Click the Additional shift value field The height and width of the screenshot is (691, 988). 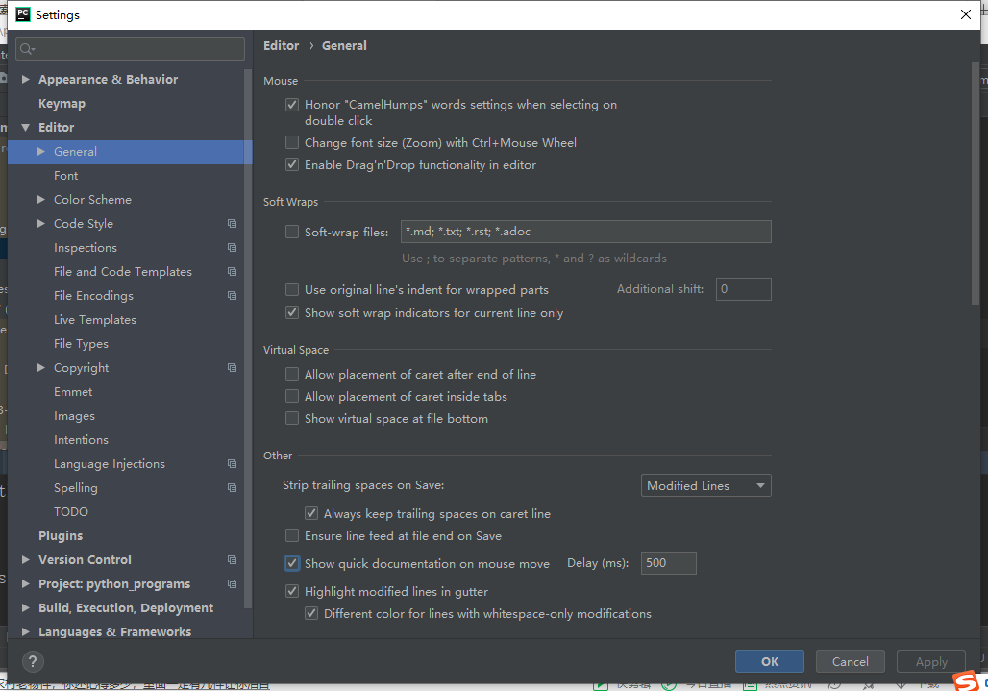pyautogui.click(x=744, y=289)
